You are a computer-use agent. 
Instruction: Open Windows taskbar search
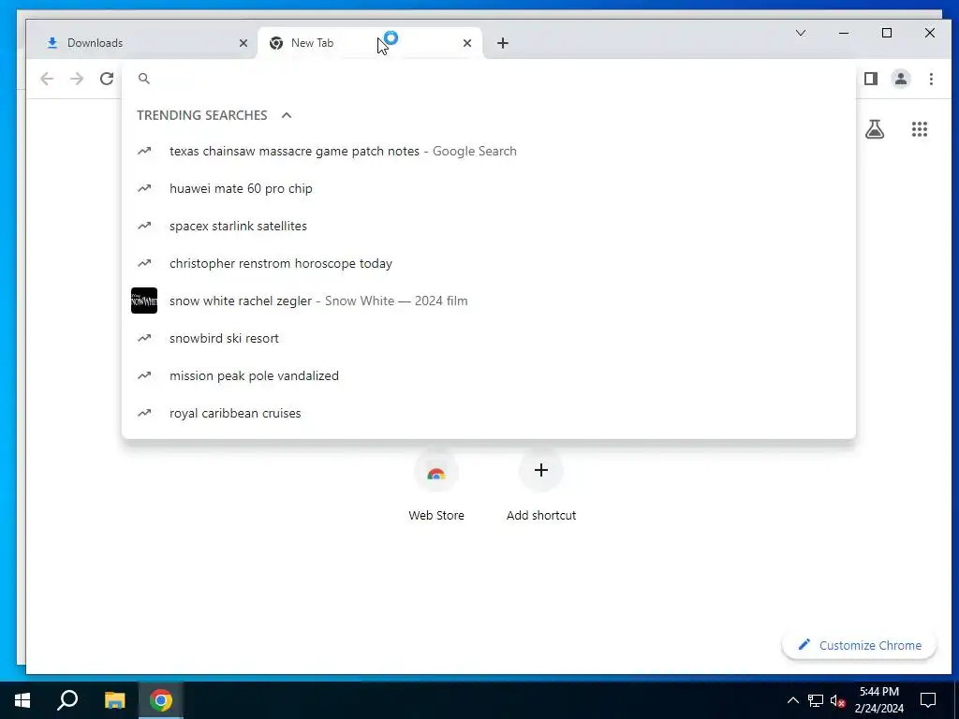click(x=67, y=700)
